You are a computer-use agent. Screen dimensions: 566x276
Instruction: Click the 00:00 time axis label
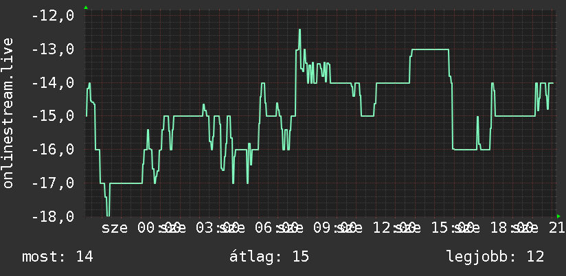pos(159,228)
